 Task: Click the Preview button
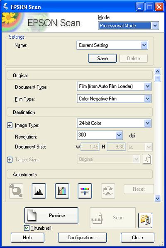pyautogui.click(x=51, y=216)
